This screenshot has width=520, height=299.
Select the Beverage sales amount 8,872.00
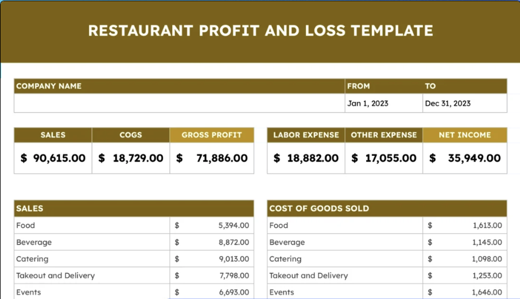point(234,242)
